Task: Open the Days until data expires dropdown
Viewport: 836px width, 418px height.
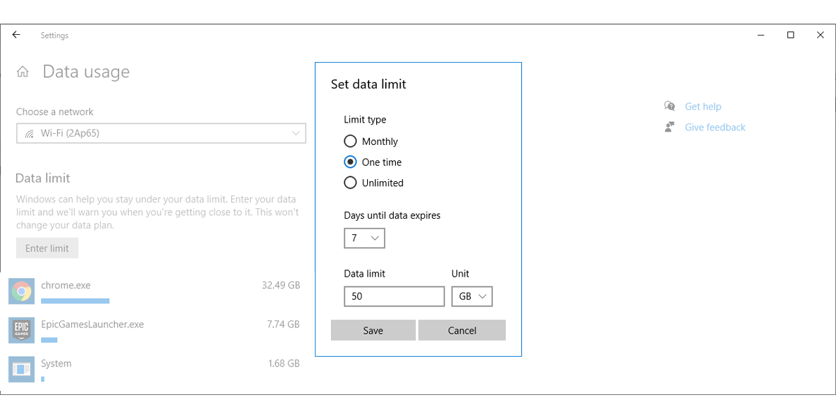Action: click(x=364, y=238)
